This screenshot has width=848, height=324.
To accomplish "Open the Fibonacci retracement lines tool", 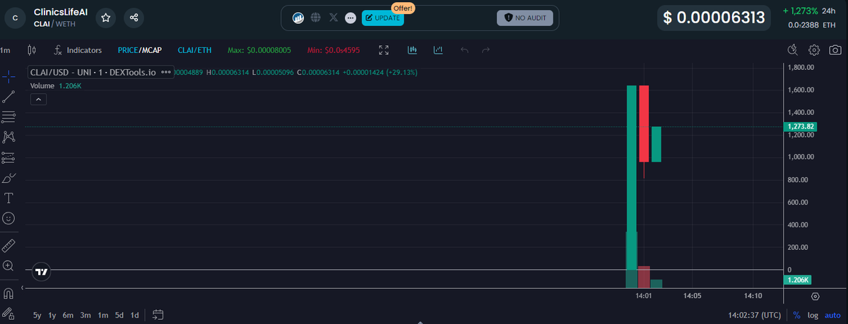I will point(8,116).
